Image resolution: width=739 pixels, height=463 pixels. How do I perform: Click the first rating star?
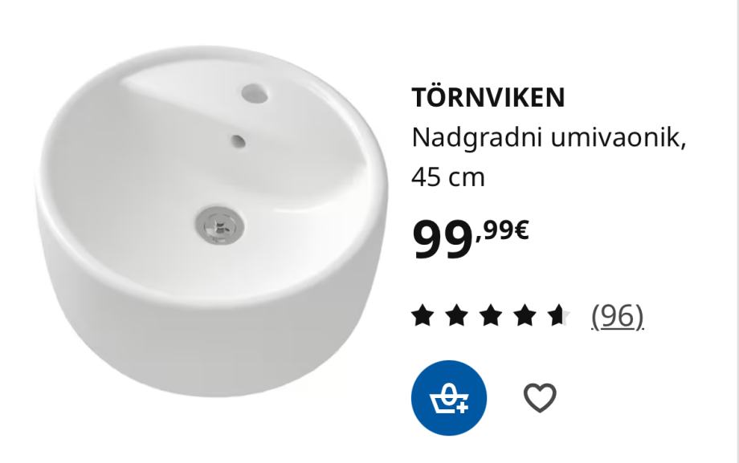pos(423,315)
